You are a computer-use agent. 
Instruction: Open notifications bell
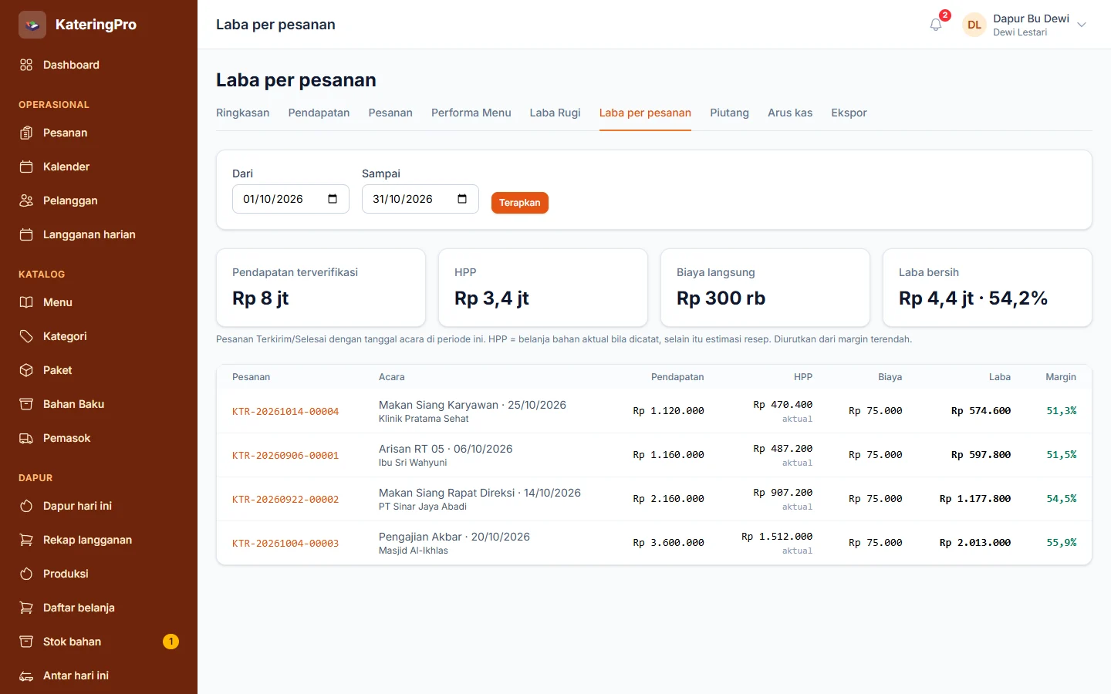936,25
